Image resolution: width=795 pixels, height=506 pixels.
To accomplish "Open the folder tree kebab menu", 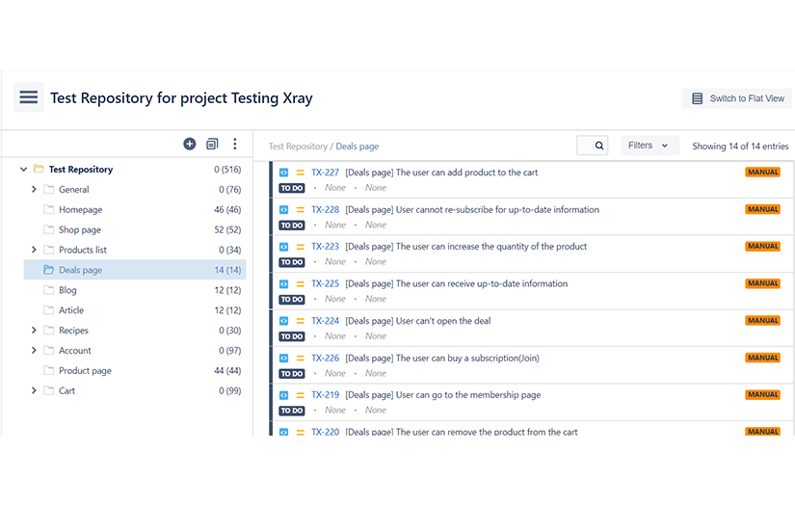I will [234, 144].
